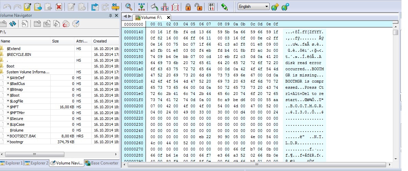Click the notepad with pencil edit icon
Viewport: 408px width, 171px height.
28,7
